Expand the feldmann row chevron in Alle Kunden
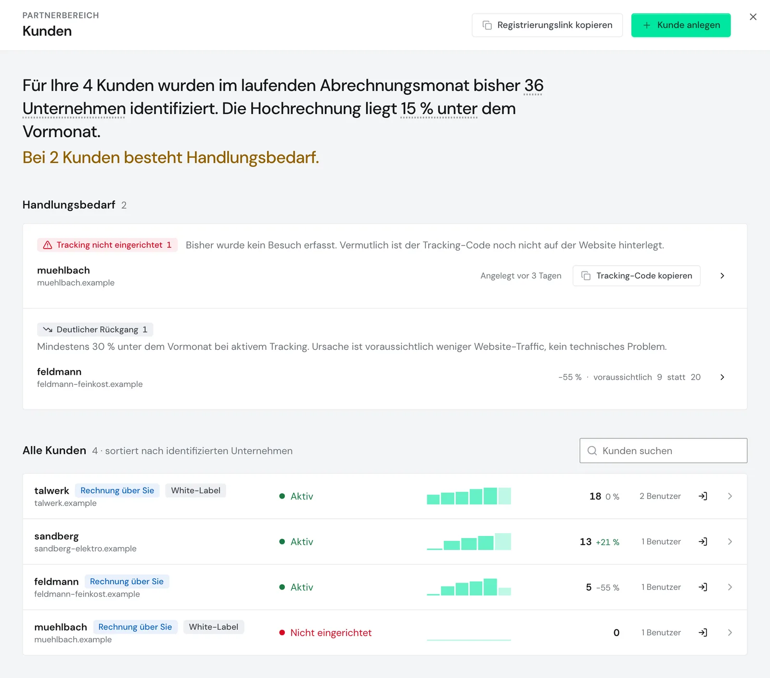The width and height of the screenshot is (770, 678). (730, 587)
